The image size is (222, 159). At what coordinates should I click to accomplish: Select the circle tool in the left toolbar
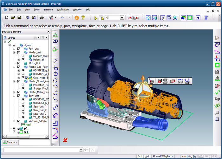(x=55, y=74)
